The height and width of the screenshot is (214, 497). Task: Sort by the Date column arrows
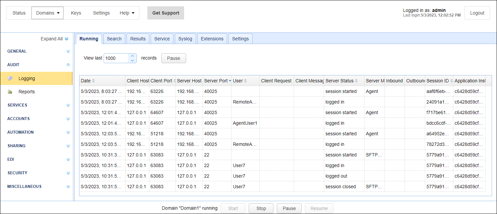(93, 81)
